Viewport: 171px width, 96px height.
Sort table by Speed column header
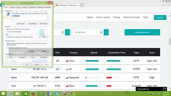point(94,53)
